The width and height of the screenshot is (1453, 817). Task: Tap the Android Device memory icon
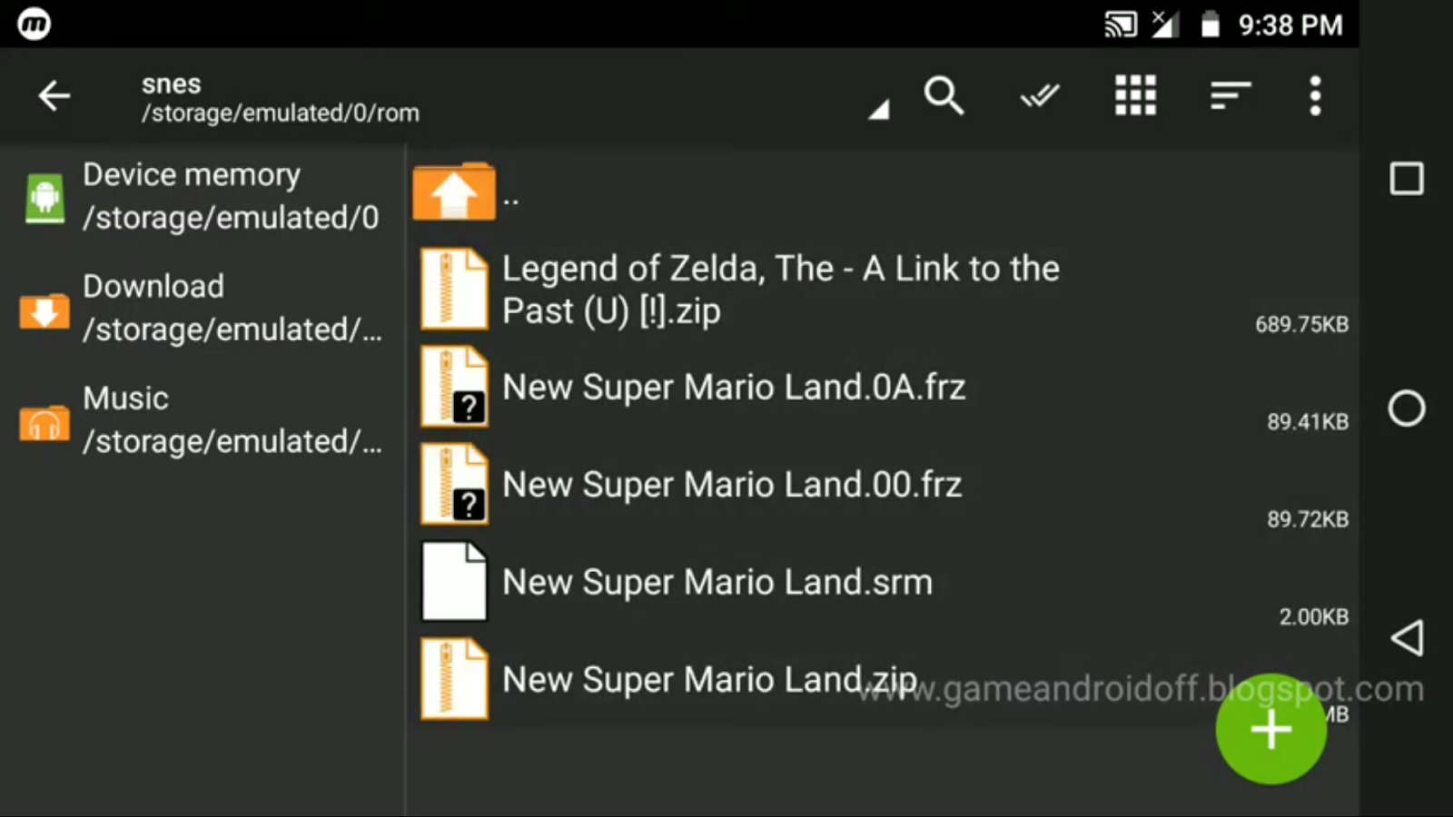(44, 197)
